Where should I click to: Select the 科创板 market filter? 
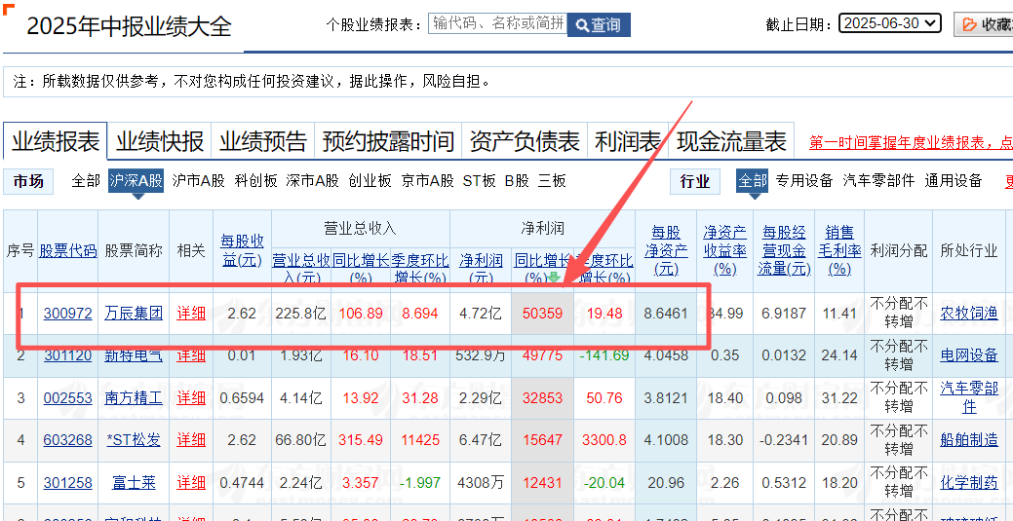[x=255, y=181]
